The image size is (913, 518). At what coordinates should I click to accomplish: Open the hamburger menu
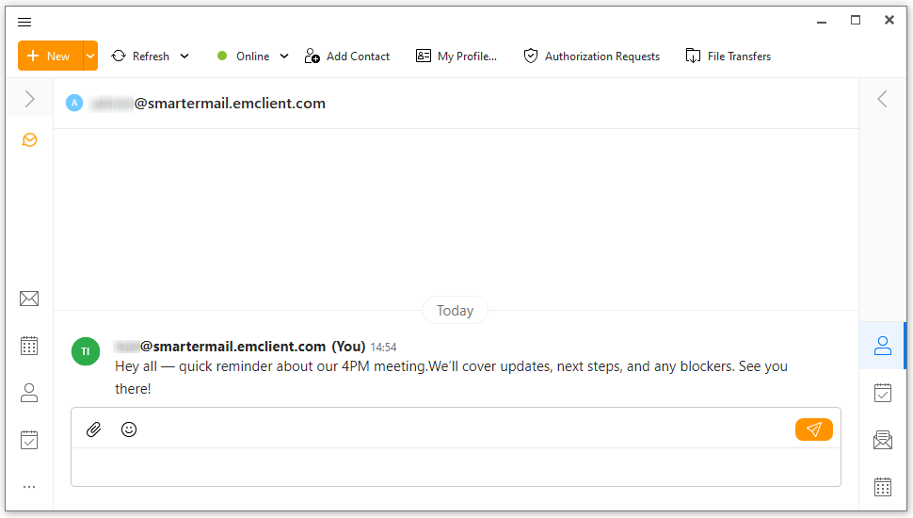tap(24, 22)
